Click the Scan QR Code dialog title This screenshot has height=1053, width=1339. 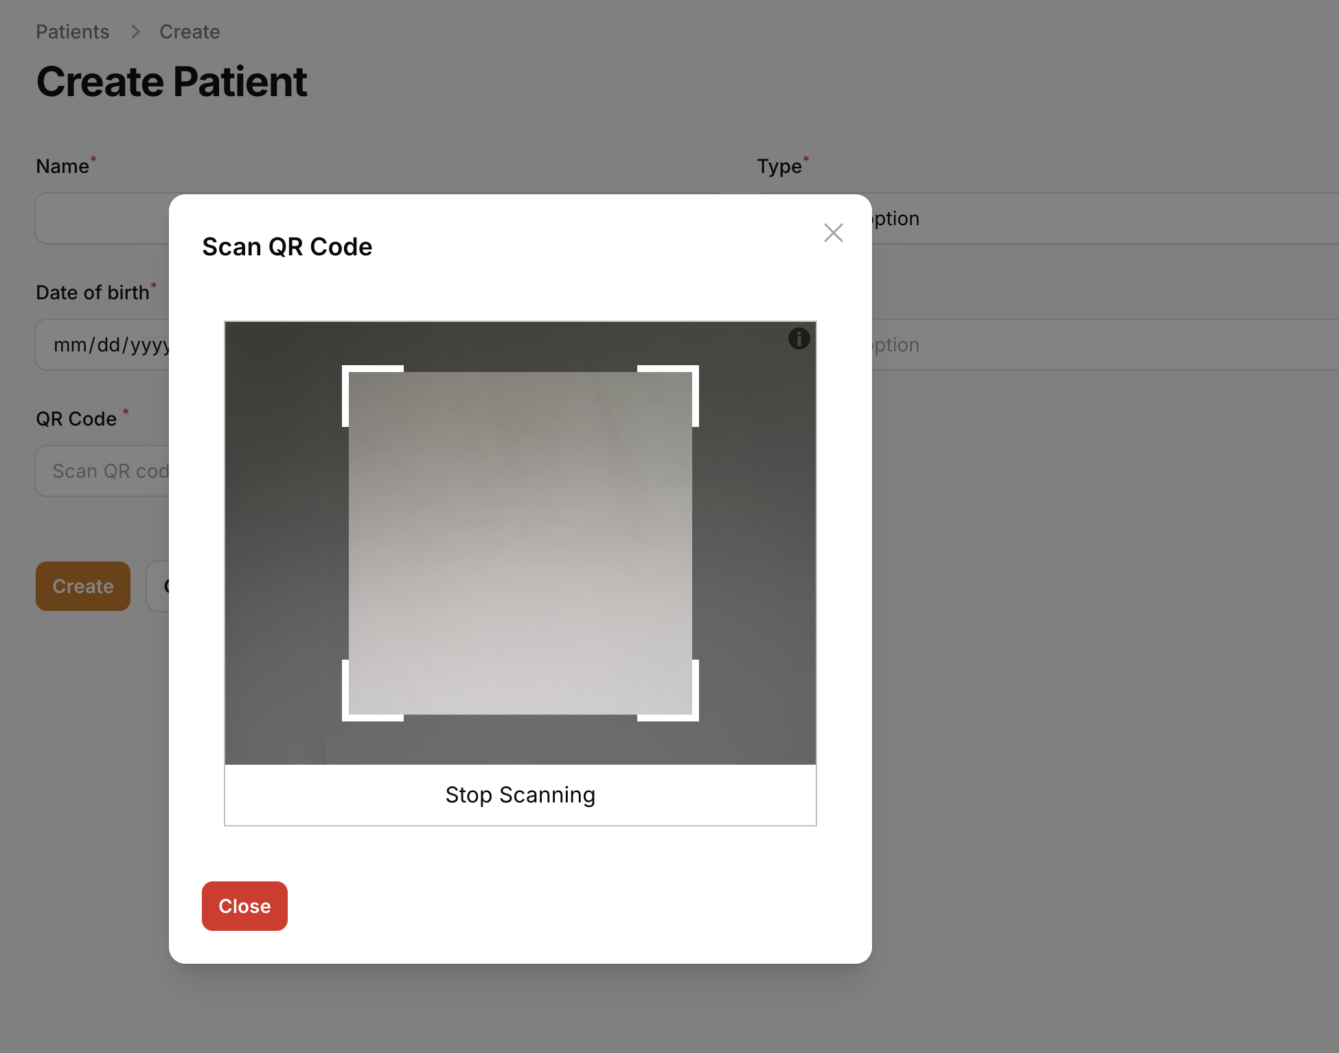coord(287,246)
